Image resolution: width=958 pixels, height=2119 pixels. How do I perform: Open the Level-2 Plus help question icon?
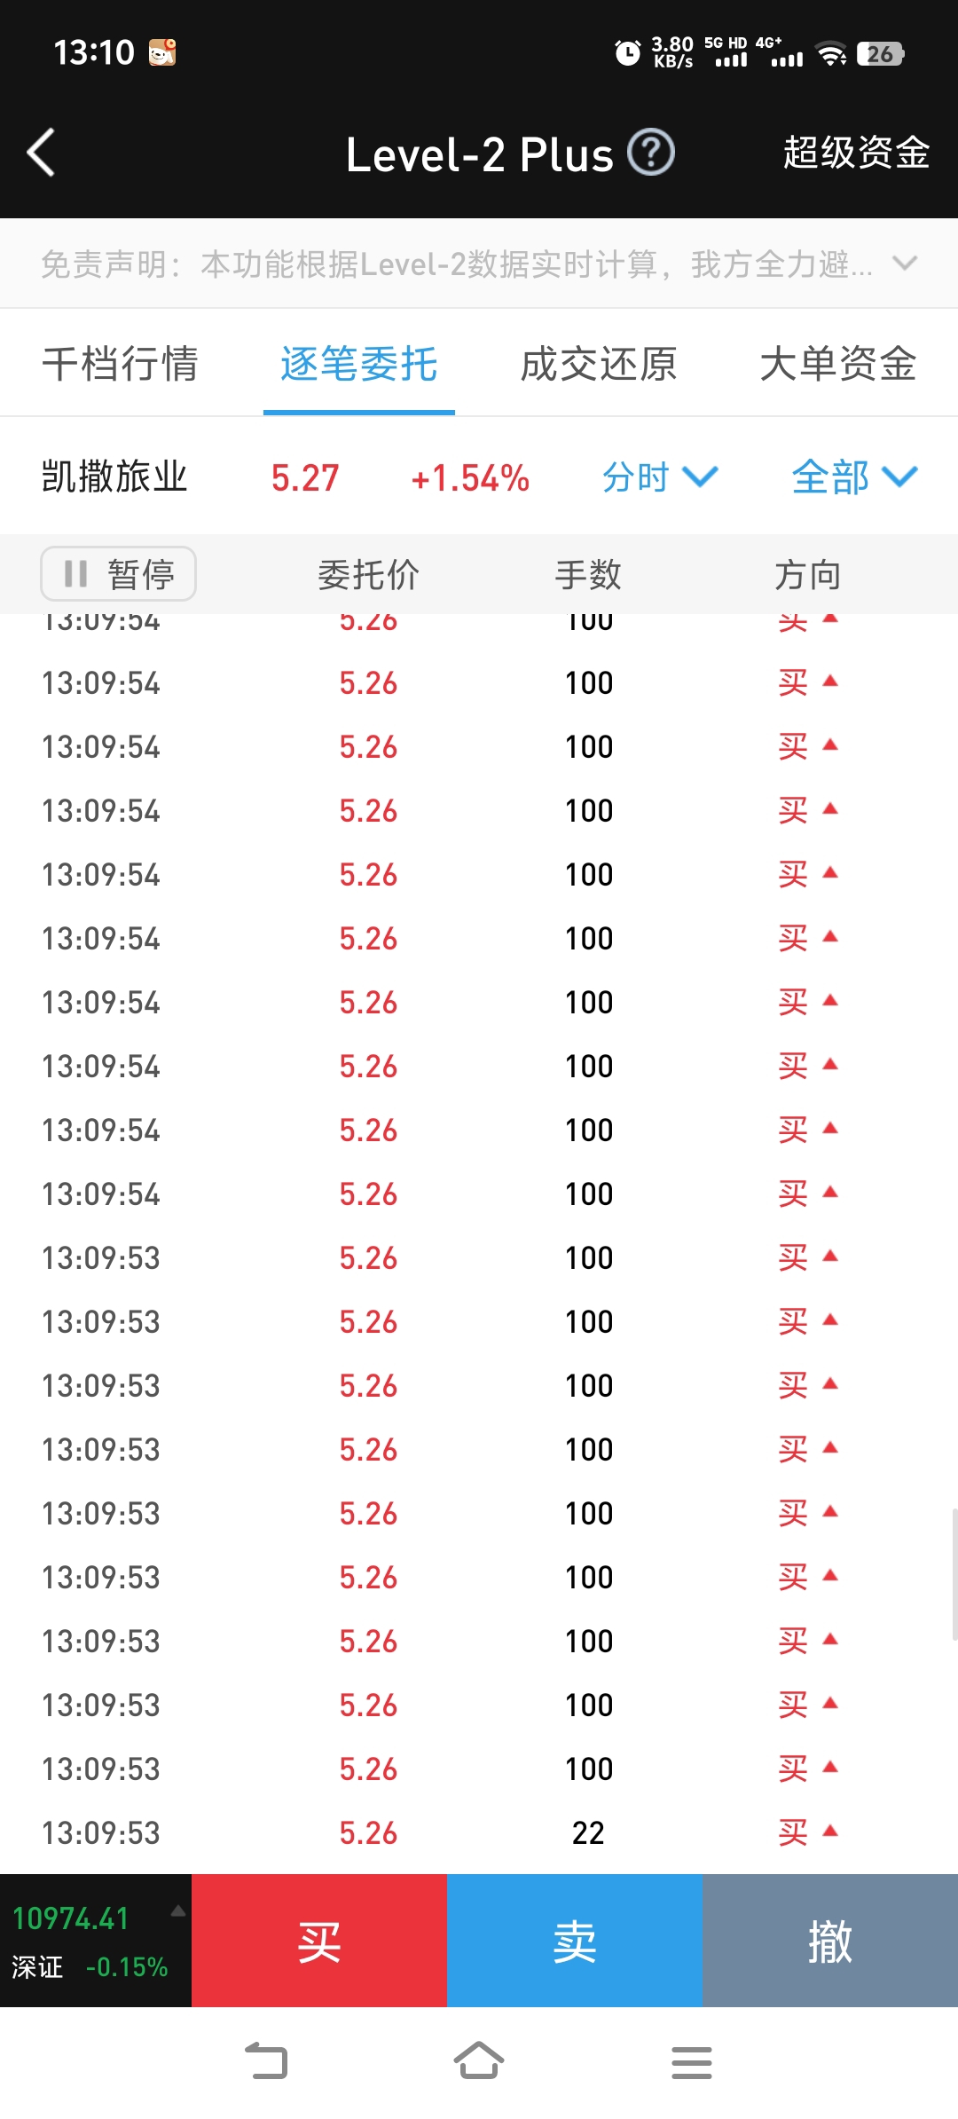[x=651, y=153]
